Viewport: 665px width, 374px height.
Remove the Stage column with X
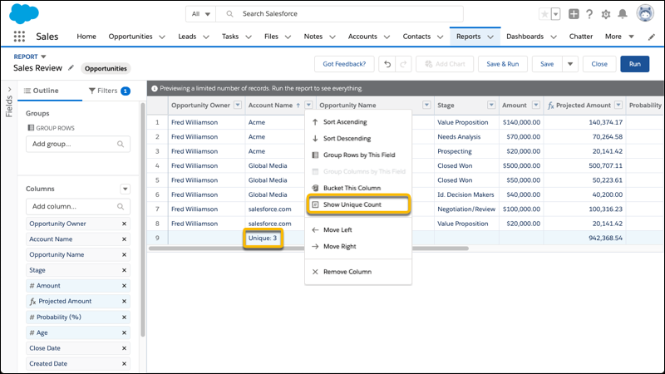(125, 270)
